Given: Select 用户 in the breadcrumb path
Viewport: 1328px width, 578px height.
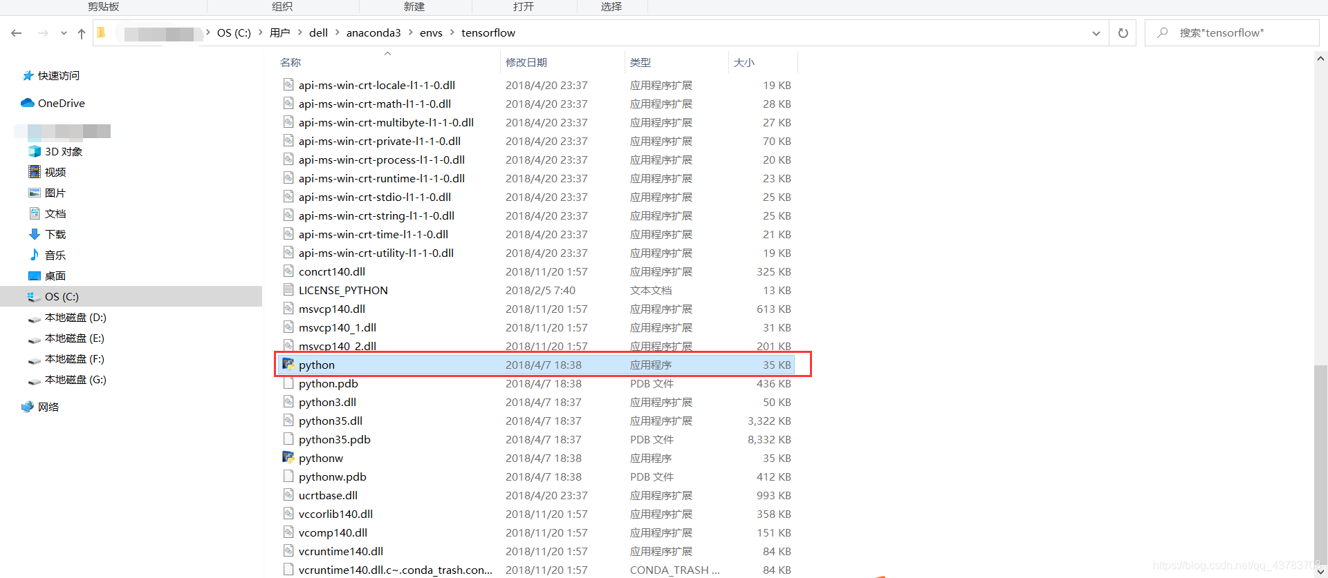Looking at the screenshot, I should click(279, 32).
